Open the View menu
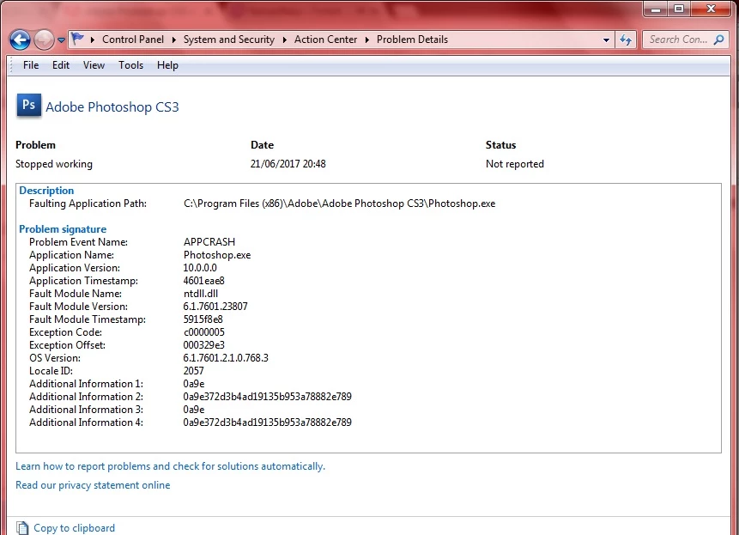Image resolution: width=739 pixels, height=535 pixels. click(94, 65)
